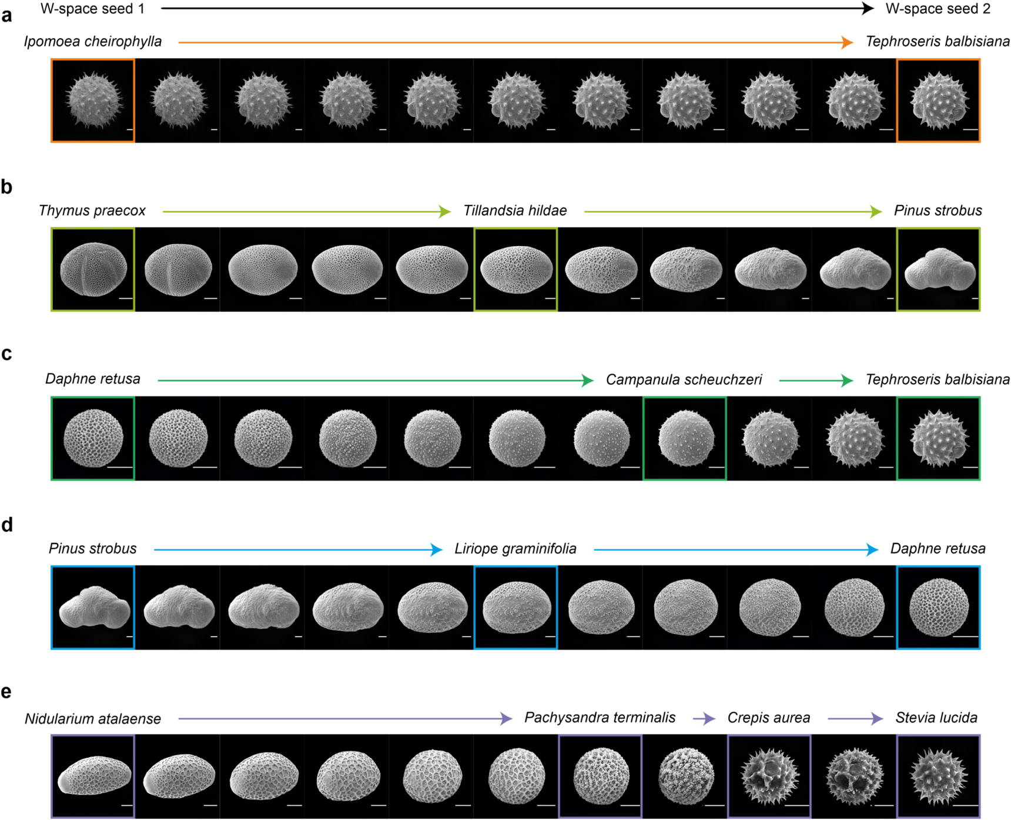Click the blue-framed Daphne retusa pollen image
This screenshot has height=820, width=1011.
tap(938, 607)
